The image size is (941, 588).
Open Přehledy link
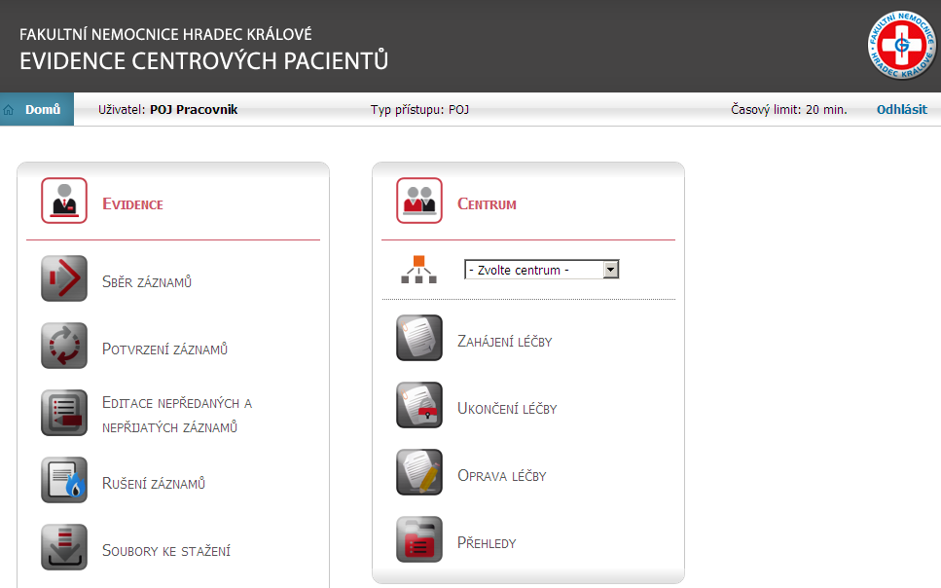[487, 543]
